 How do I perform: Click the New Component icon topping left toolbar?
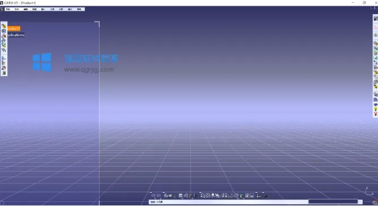[x=3, y=26]
